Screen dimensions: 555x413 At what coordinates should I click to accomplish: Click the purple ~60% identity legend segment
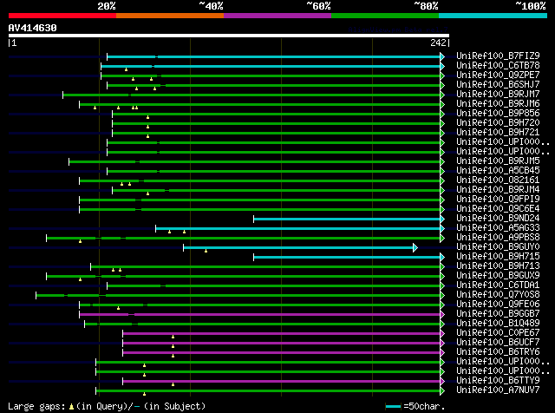[x=277, y=16]
